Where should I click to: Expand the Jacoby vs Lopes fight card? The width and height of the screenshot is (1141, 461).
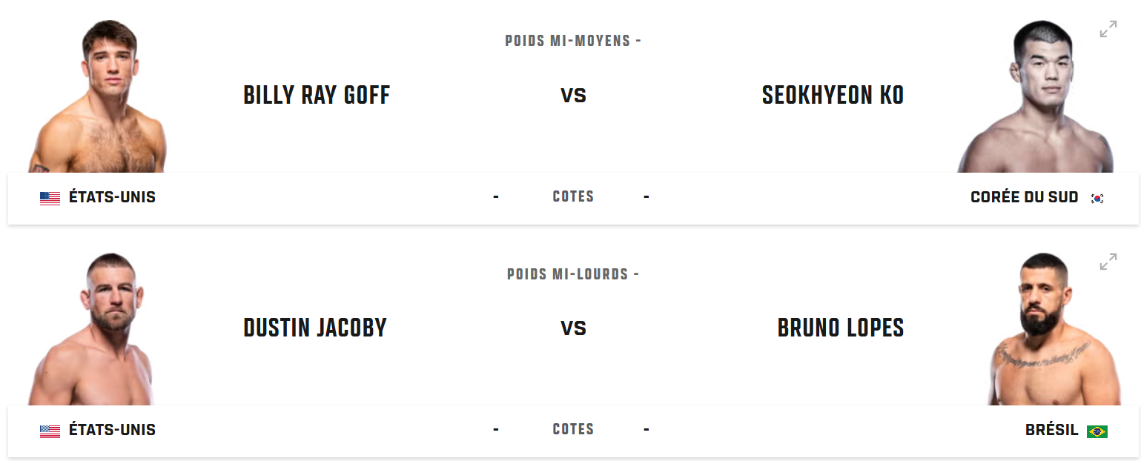pyautogui.click(x=1108, y=262)
